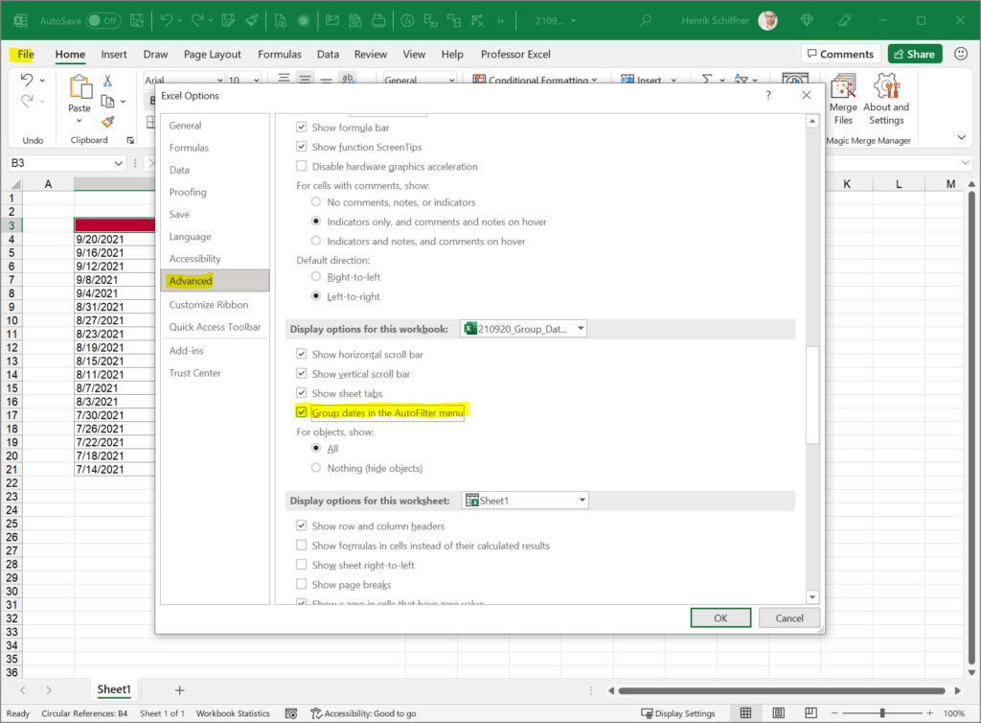Click the Sort and Filter icon

click(741, 80)
